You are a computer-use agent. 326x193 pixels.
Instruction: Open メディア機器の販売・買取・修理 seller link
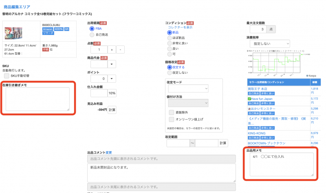tap(277, 120)
